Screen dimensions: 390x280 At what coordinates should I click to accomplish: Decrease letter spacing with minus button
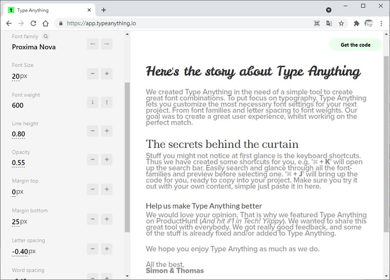[92, 249]
